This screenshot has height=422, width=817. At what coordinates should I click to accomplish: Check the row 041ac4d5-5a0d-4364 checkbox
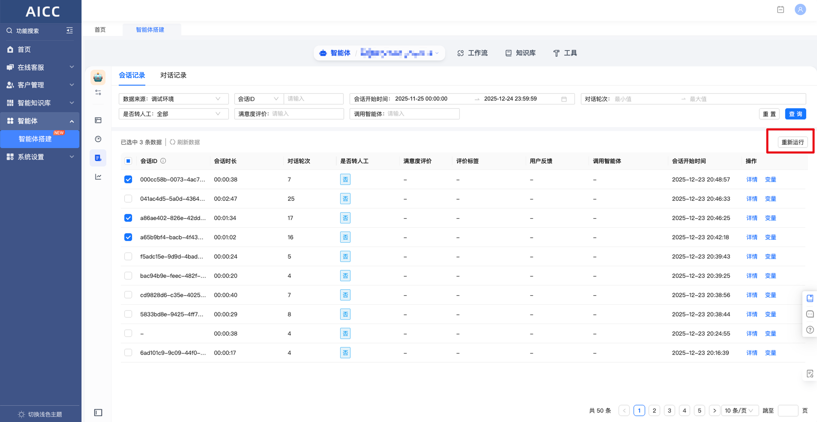tap(128, 199)
